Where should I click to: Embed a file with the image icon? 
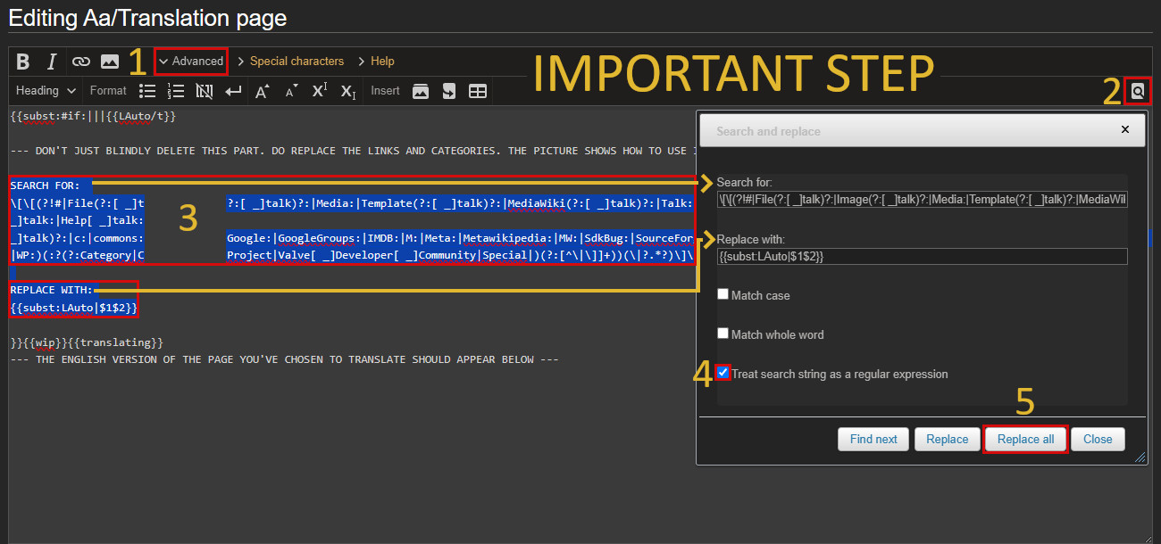[x=110, y=62]
